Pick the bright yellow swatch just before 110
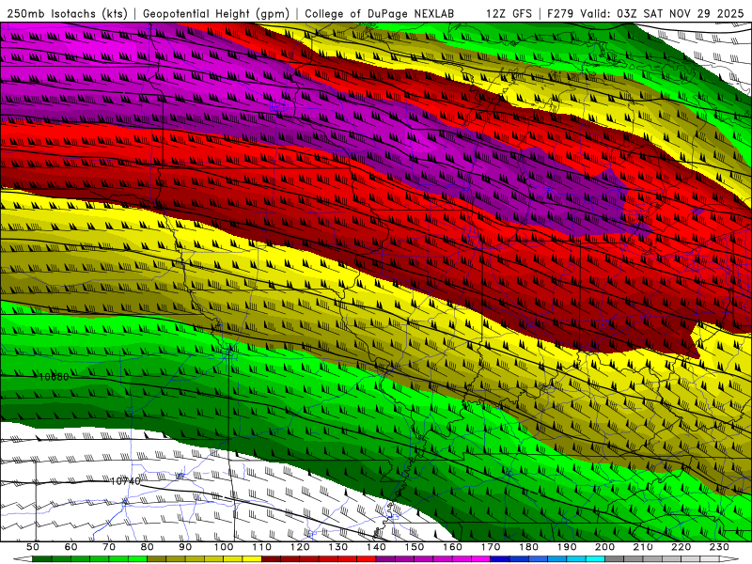Viewport: 752px width, 564px height. coord(252,559)
